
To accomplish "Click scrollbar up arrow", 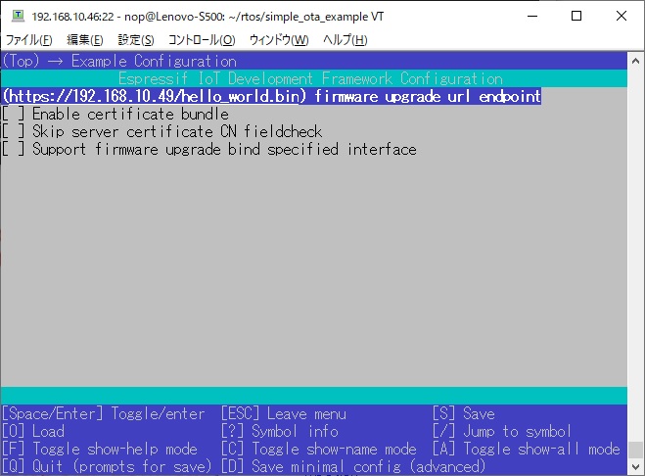I will 635,61.
